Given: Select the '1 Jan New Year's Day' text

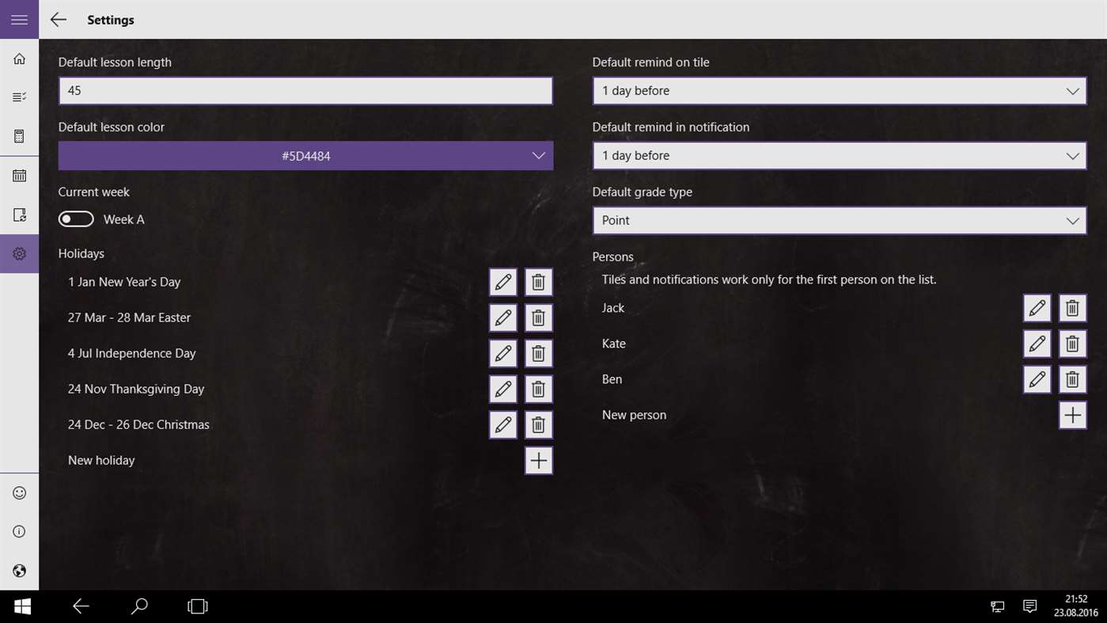Looking at the screenshot, I should pyautogui.click(x=124, y=282).
